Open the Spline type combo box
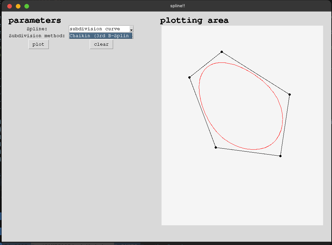 tap(99, 29)
